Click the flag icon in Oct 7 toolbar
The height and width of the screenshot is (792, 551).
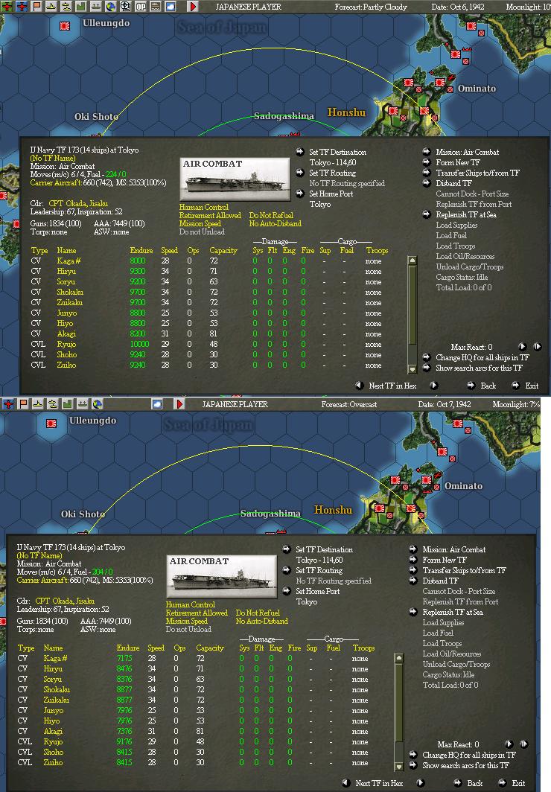coord(23,403)
